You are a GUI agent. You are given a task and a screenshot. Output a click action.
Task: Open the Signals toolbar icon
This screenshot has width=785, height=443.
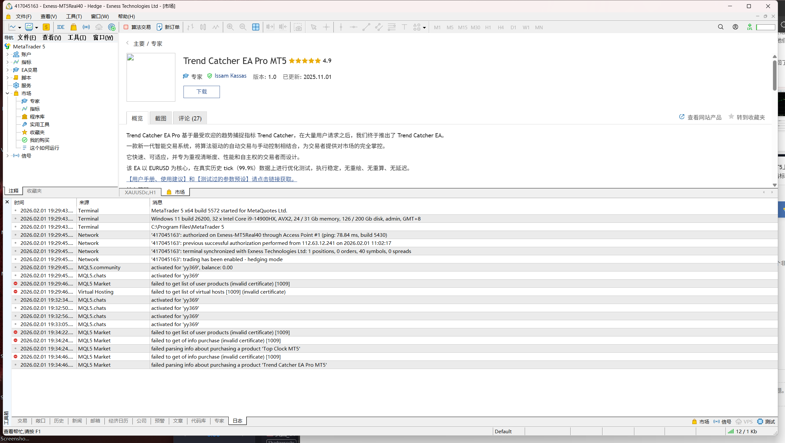coord(86,27)
